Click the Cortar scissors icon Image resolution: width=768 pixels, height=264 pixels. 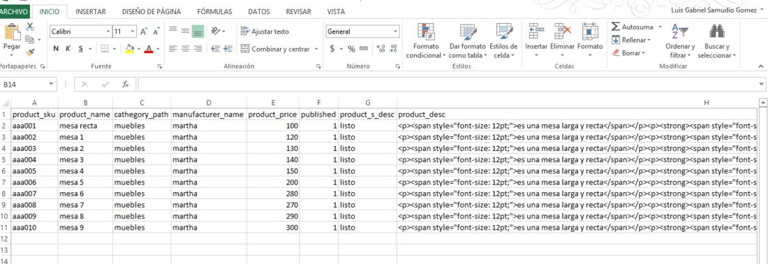coord(30,27)
